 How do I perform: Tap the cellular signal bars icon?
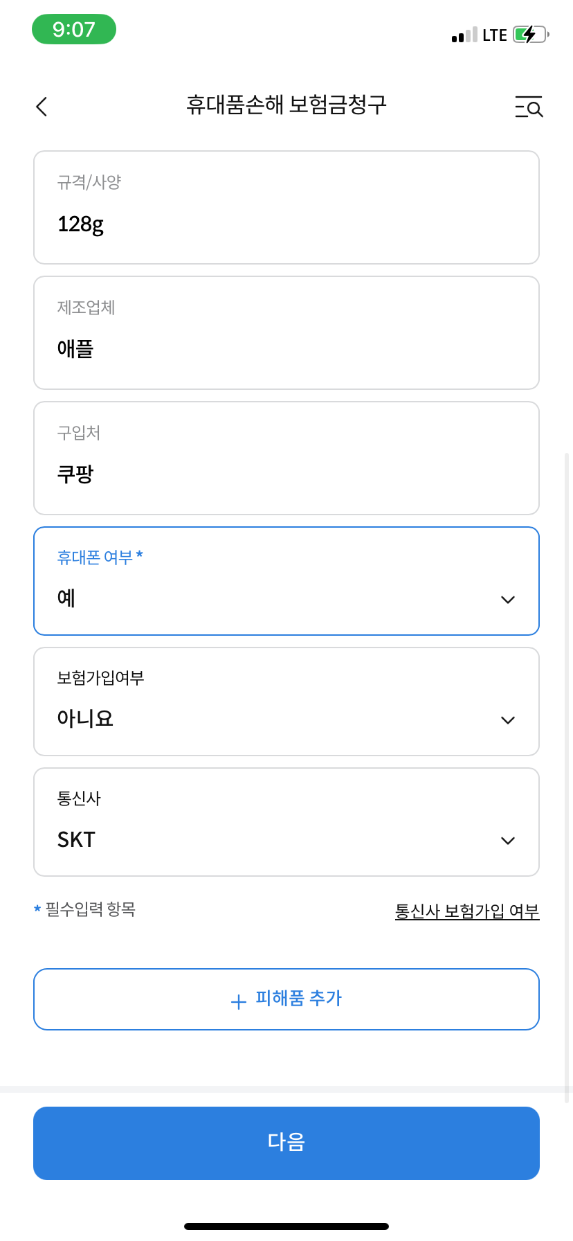click(x=464, y=35)
